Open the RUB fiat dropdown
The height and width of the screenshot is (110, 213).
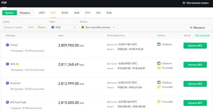pos(64,27)
